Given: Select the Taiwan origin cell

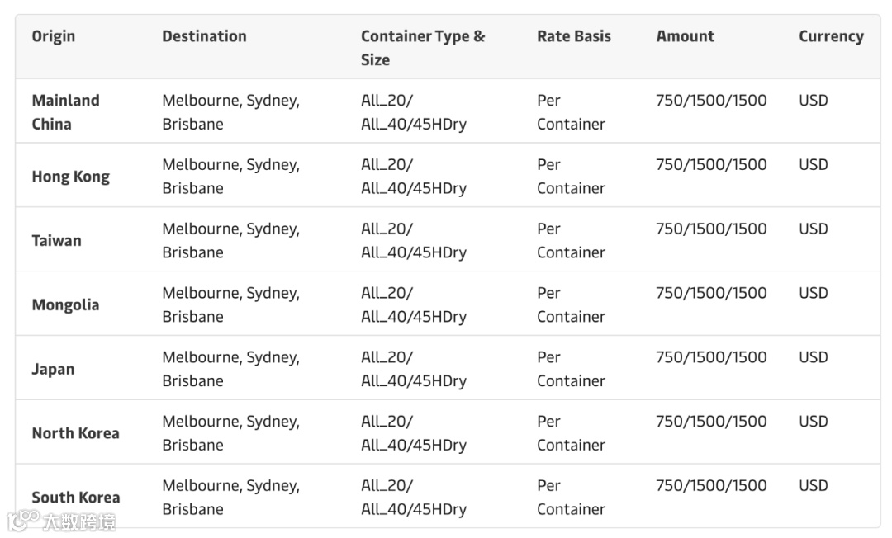Looking at the screenshot, I should pos(56,240).
